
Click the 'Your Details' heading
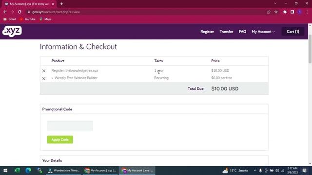point(52,160)
